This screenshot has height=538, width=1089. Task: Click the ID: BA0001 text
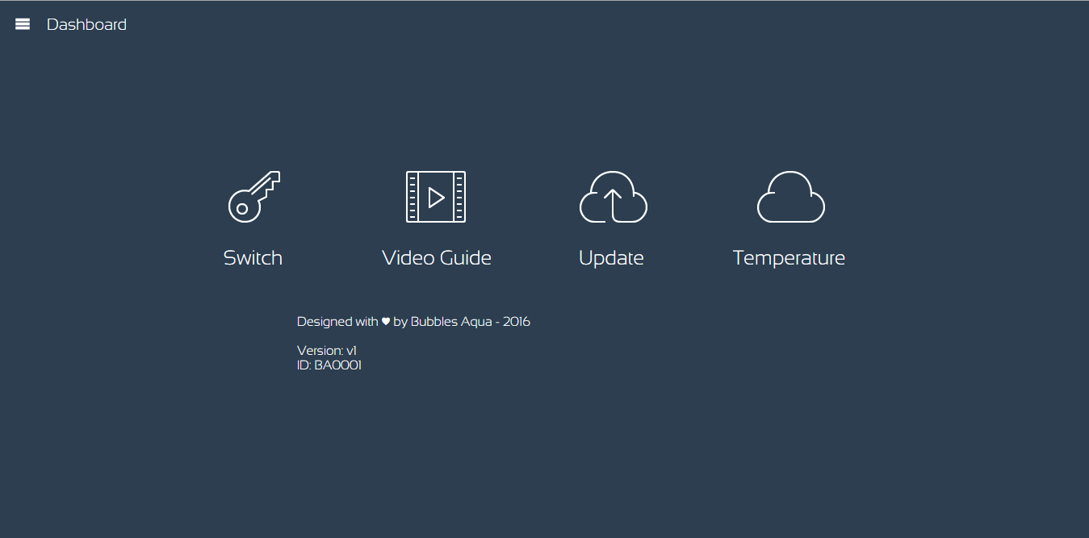329,365
